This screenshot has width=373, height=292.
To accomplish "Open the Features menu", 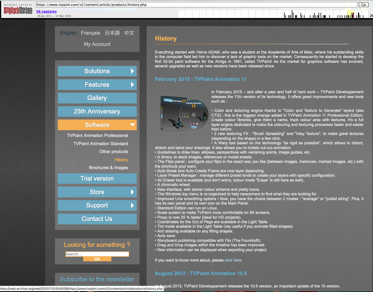I will tap(97, 85).
